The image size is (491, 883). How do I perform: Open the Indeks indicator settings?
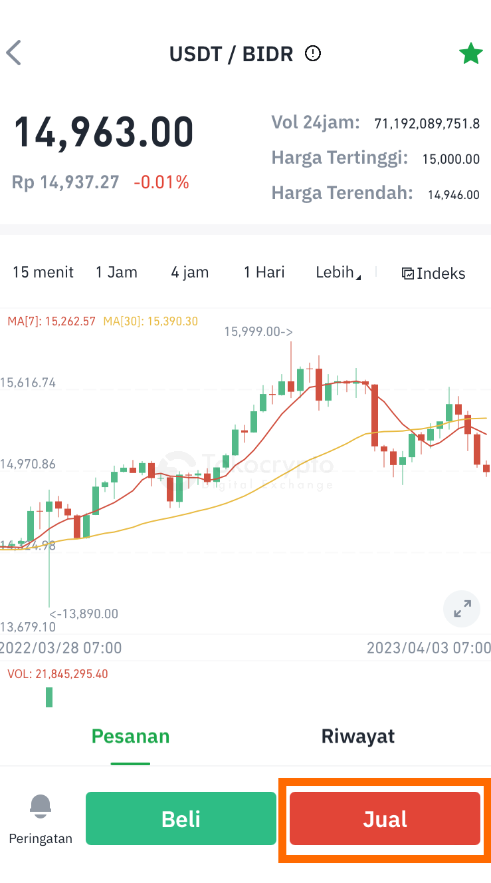pos(434,273)
